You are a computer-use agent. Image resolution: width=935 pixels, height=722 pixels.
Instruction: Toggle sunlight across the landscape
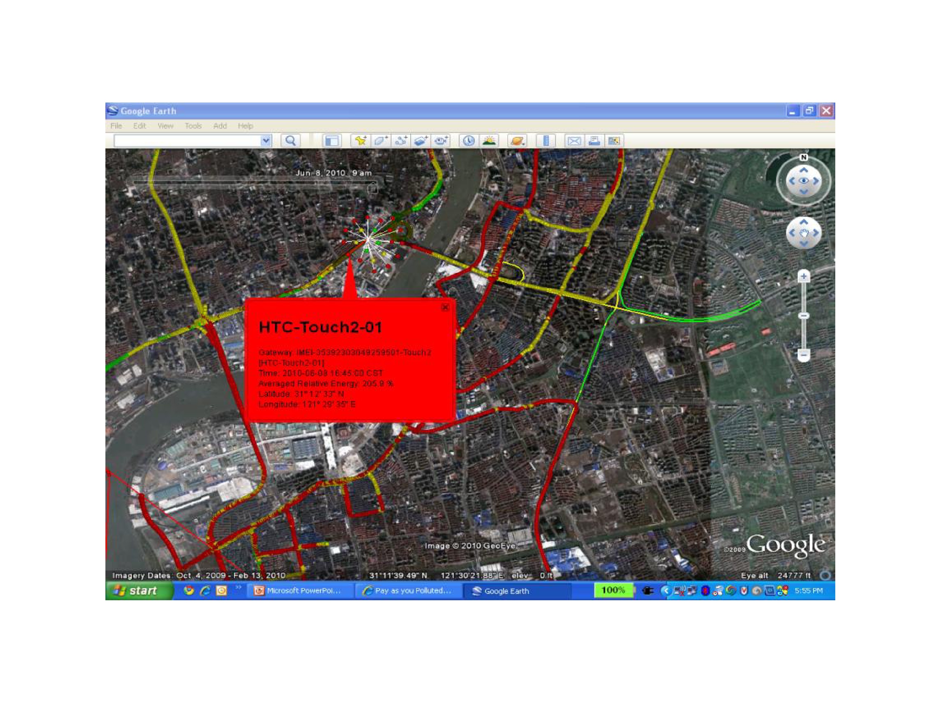[x=489, y=141]
